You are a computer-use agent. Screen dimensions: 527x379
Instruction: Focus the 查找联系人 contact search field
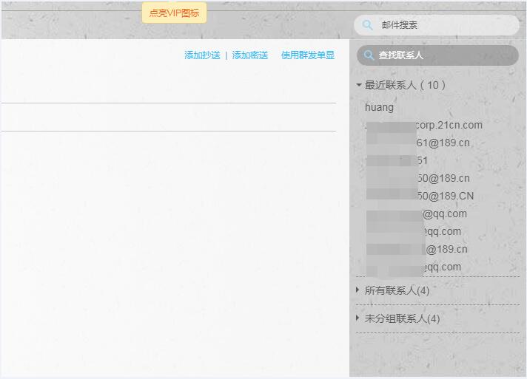point(444,55)
